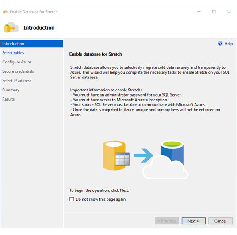Open the Results step

click(x=8, y=99)
